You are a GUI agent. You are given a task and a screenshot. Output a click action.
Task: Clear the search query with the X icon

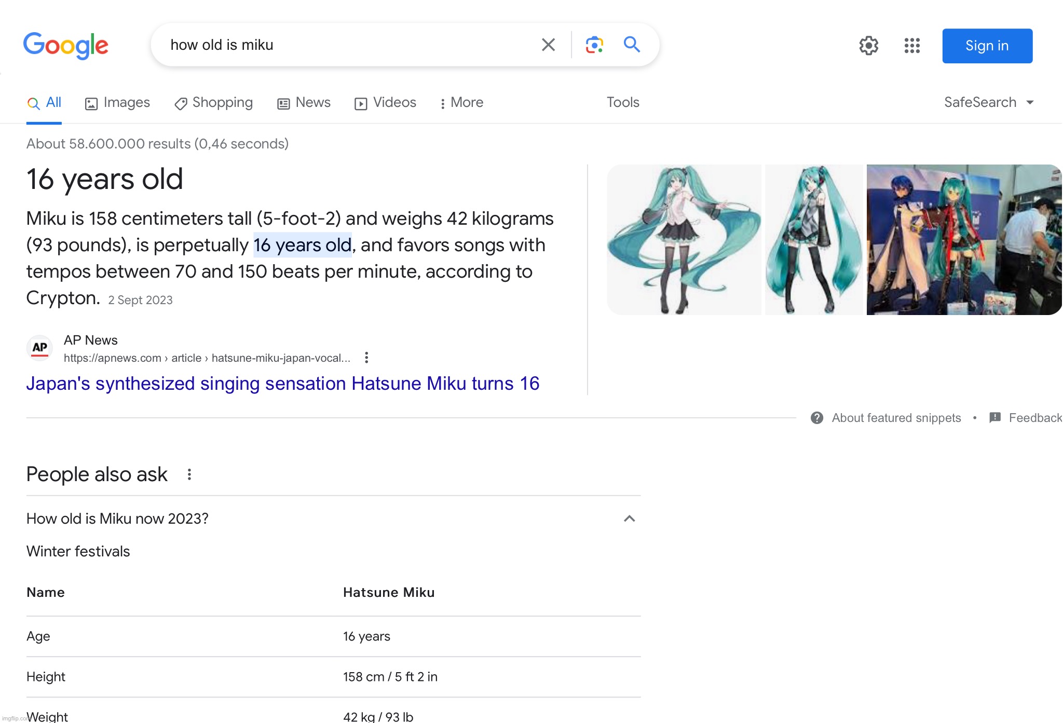point(548,45)
